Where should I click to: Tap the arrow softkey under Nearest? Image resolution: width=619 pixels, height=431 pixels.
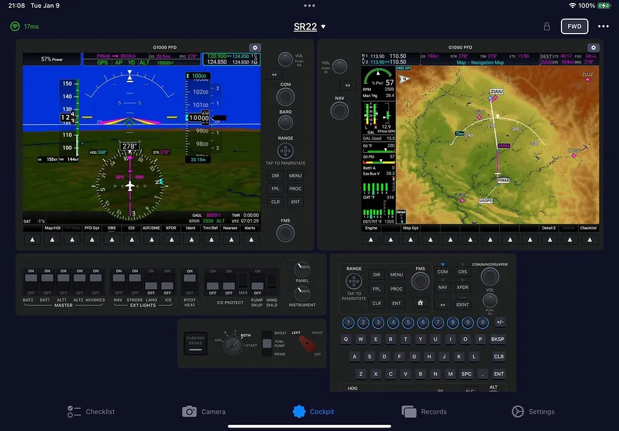point(231,239)
